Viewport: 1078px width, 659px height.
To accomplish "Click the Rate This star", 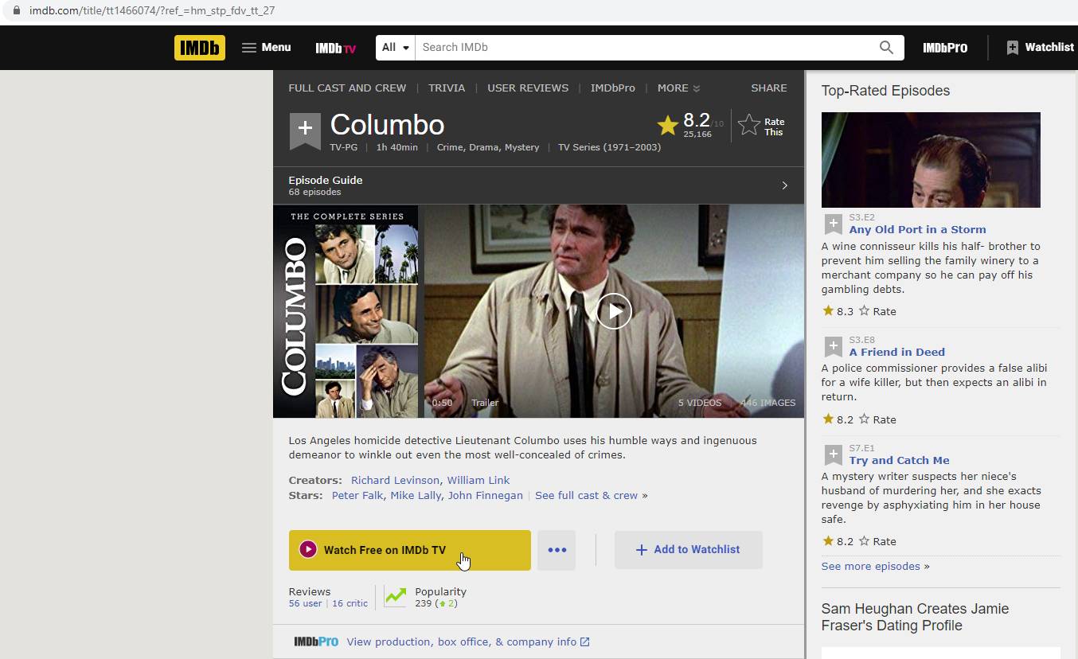I will 762,126.
